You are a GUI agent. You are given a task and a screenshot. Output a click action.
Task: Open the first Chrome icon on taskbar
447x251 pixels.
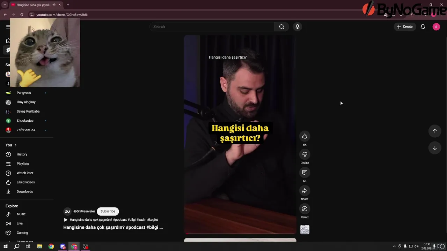click(x=51, y=246)
